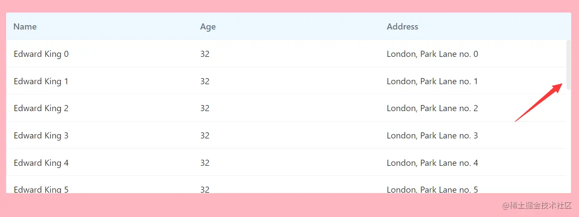Viewport: 579px width, 217px height.
Task: Click the age 32 in Edward King 0 row
Action: point(205,54)
